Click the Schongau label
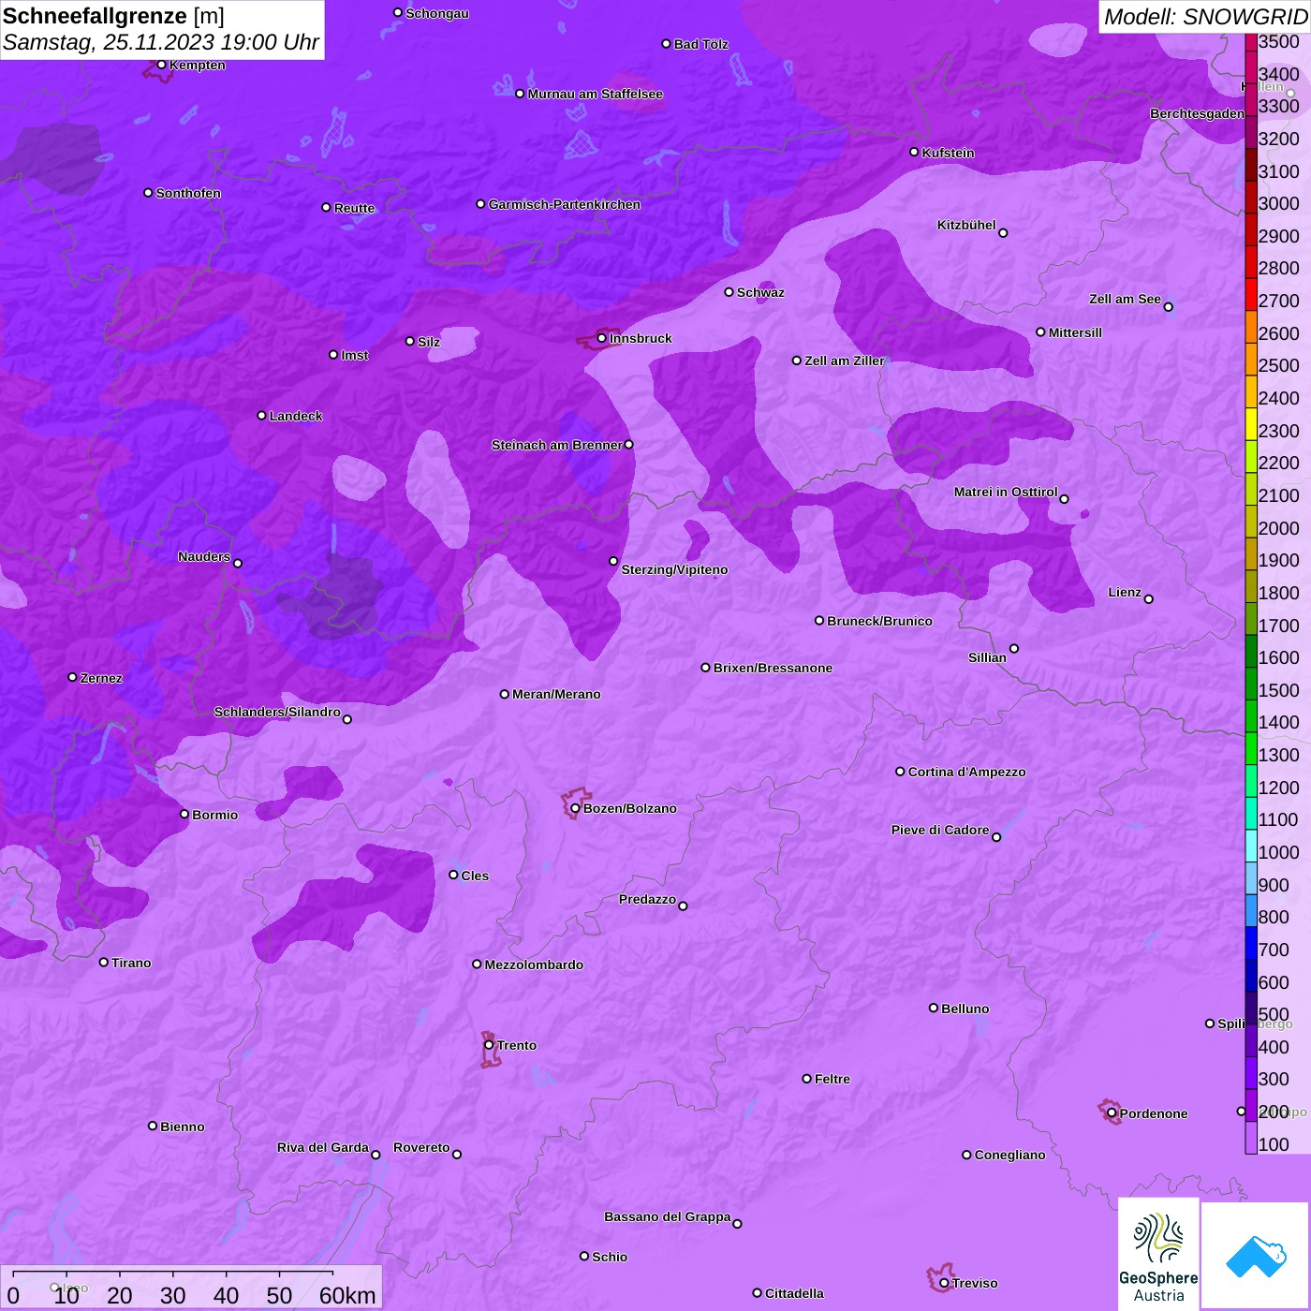Viewport: 1311px width, 1311px height. pos(437,13)
